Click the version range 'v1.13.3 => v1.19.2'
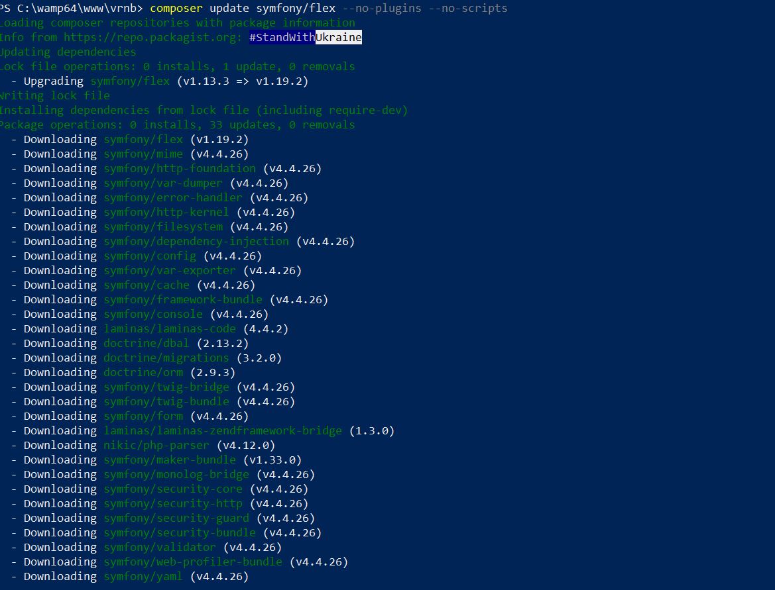This screenshot has height=590, width=775. (x=243, y=81)
